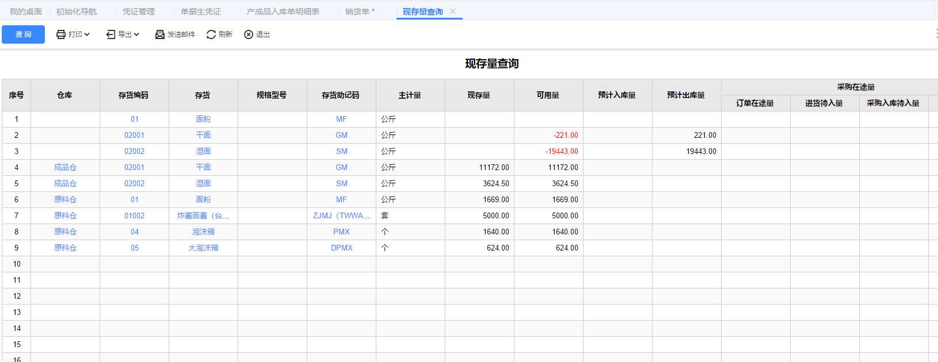Open the 炸酱面酱 item link
Viewport: 938px width, 362px height.
tap(203, 216)
